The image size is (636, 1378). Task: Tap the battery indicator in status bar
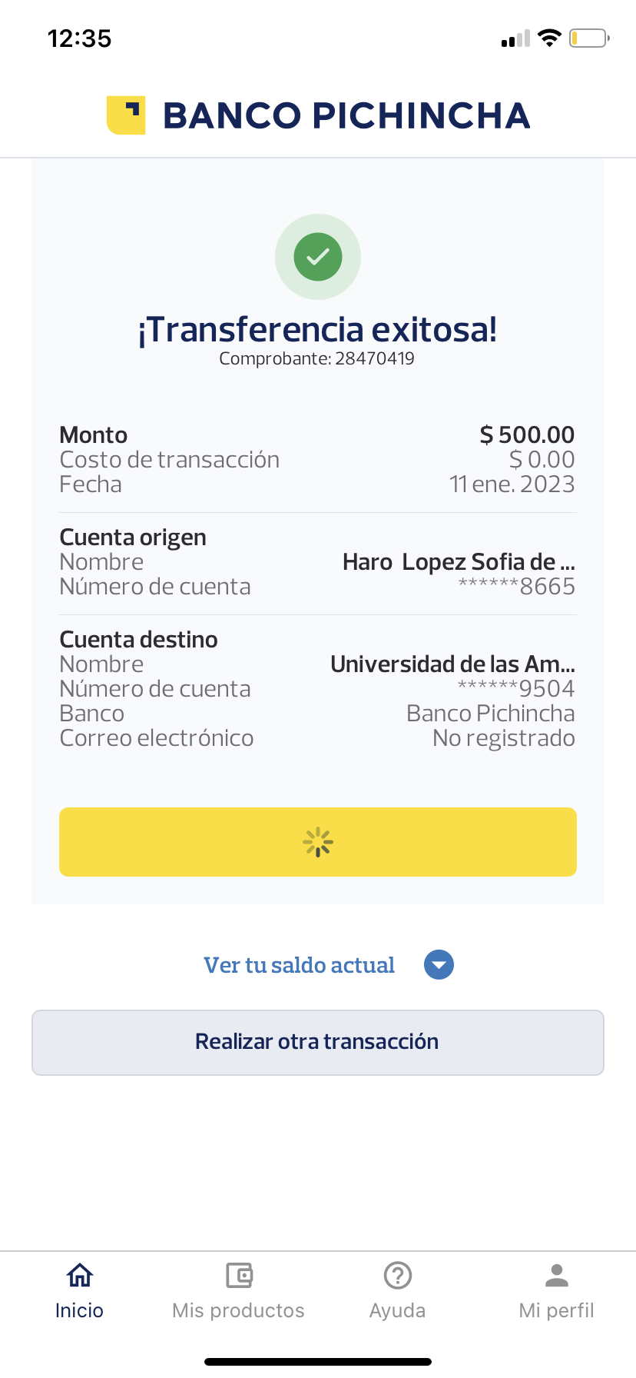click(588, 38)
